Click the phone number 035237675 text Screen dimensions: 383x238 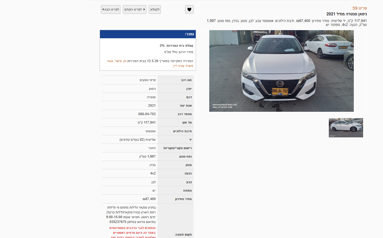pos(118,221)
